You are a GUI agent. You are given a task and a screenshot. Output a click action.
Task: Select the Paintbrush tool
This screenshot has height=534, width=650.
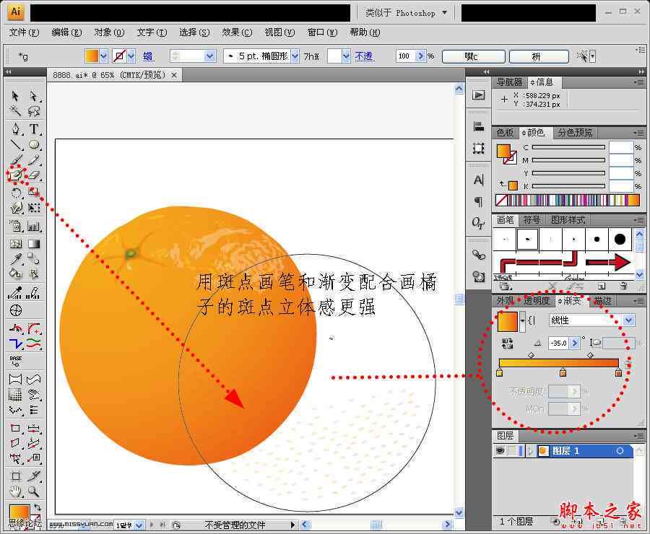pyautogui.click(x=15, y=160)
